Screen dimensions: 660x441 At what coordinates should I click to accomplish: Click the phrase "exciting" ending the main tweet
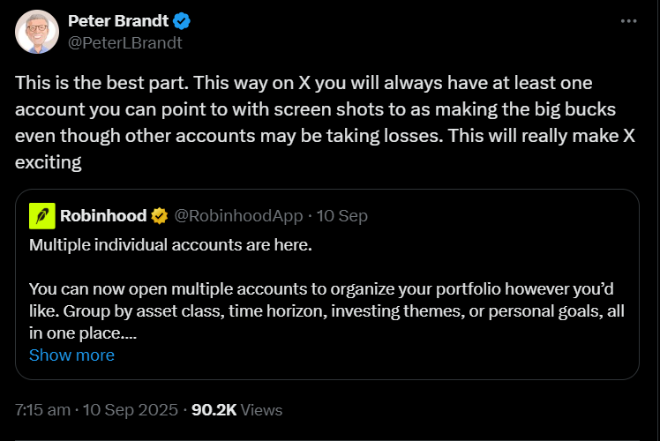point(51,163)
